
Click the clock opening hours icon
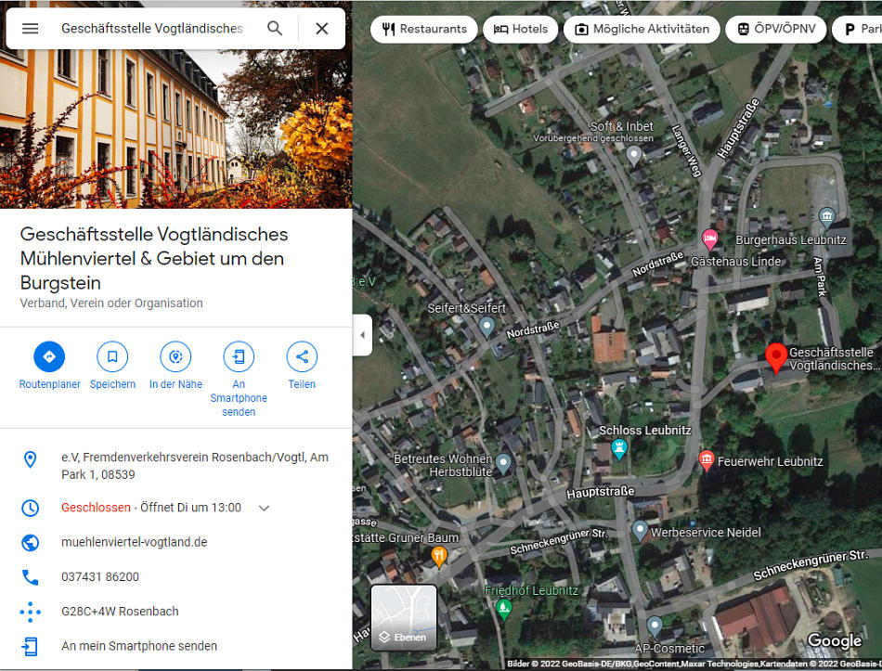(x=30, y=508)
